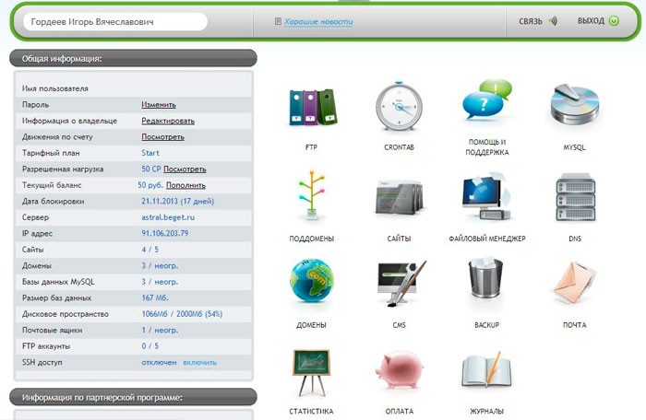Enable SSH access via включить link
This screenshot has height=420, width=646.
click(x=200, y=363)
